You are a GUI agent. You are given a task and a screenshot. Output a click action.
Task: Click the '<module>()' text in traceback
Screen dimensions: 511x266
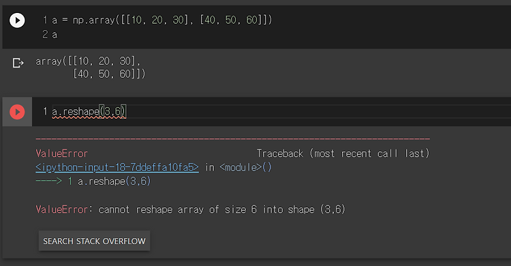coord(245,167)
